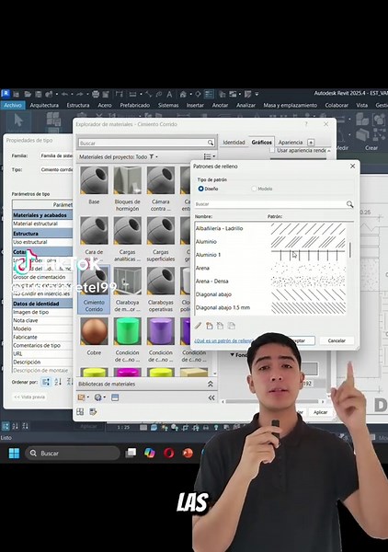Select the Modelo pattern type radio button
388x552 pixels.
tap(254, 189)
